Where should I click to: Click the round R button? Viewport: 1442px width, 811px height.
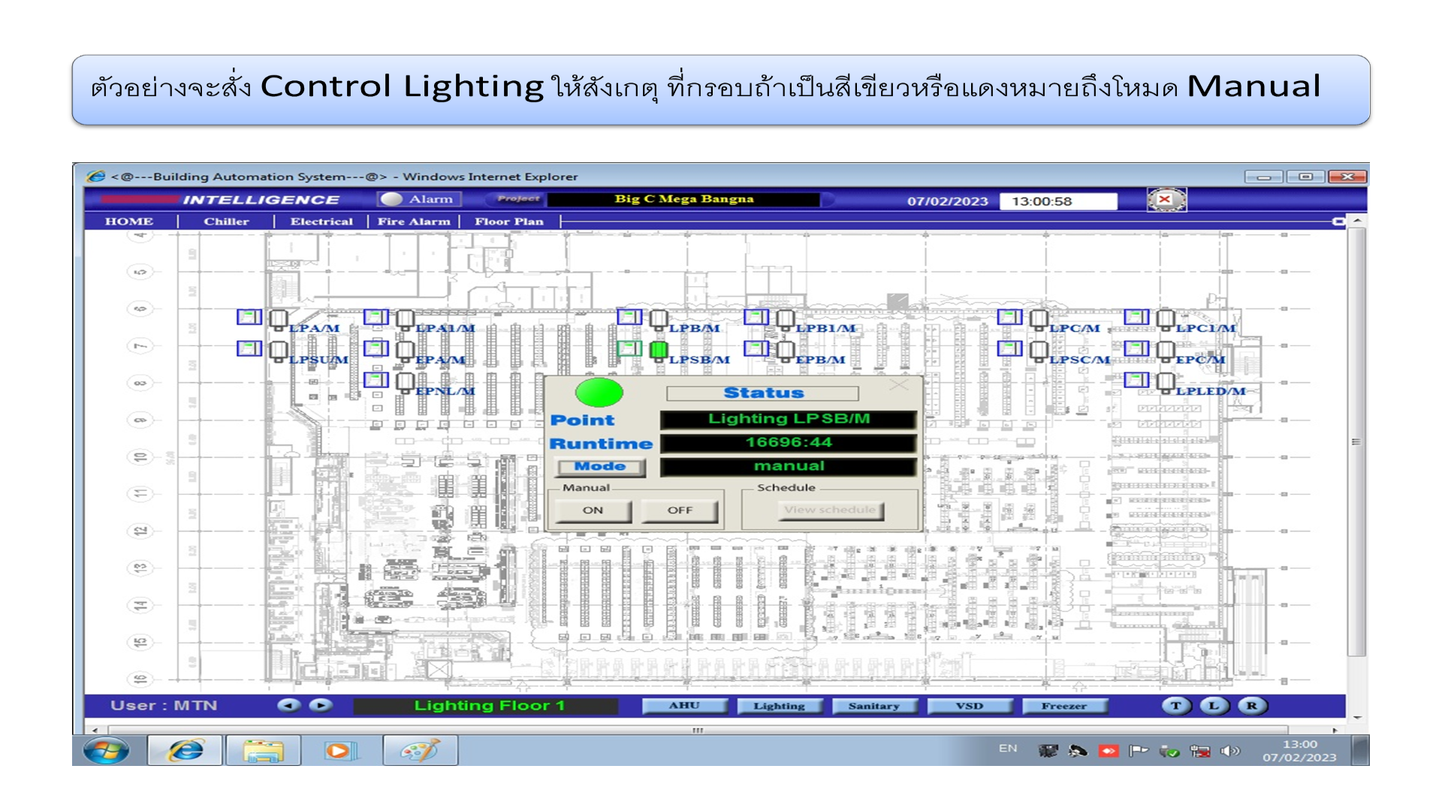pos(1252,706)
